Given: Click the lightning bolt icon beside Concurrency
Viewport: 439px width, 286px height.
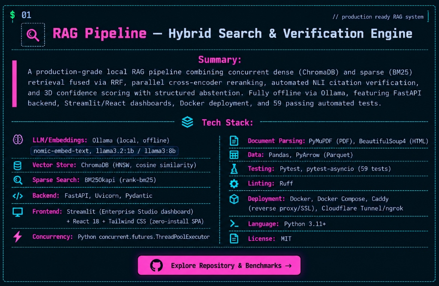Looking at the screenshot, I should (x=18, y=237).
